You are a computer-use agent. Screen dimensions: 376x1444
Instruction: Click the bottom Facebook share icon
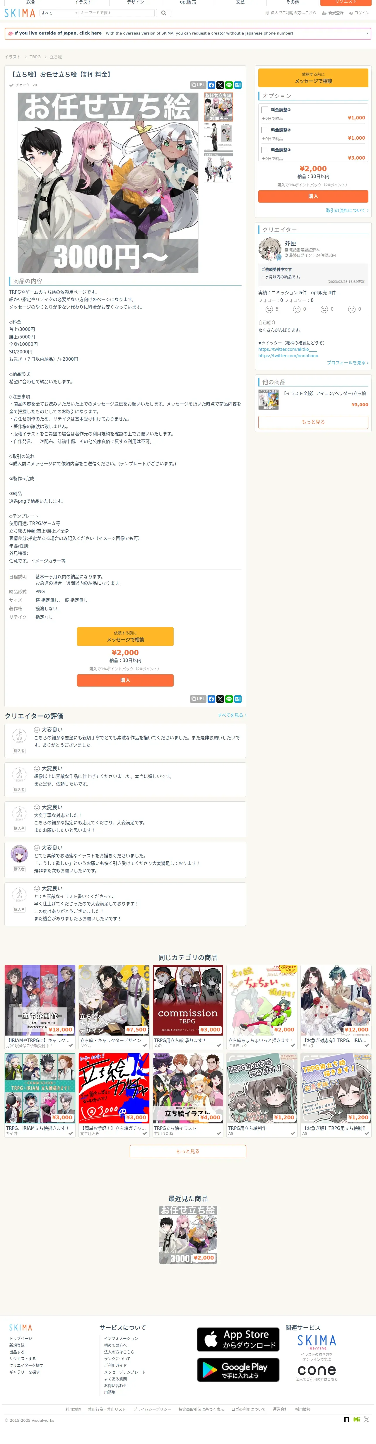pyautogui.click(x=211, y=699)
